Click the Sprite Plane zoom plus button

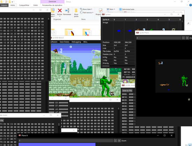tap(187, 38)
